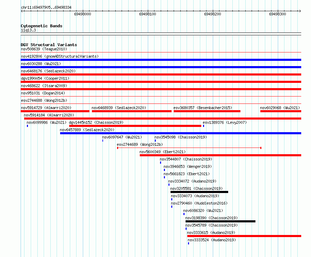The width and height of the screenshot is (311, 257).
Task: Click the nsv951031 (Dogan2014) label
Action: (x=43, y=93)
